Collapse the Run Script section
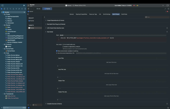This screenshot has height=109, width=170. tap(46, 32)
